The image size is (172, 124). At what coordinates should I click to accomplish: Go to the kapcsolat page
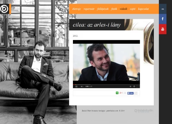pos(143,9)
